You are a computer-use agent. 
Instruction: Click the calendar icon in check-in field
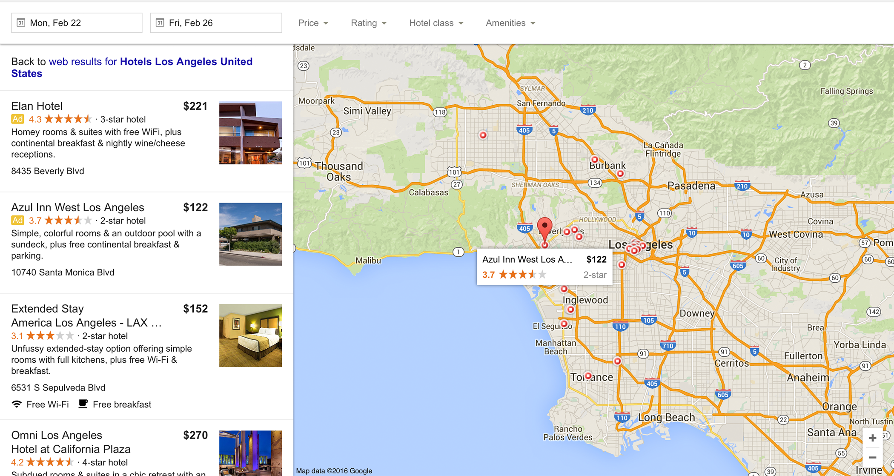click(x=20, y=23)
